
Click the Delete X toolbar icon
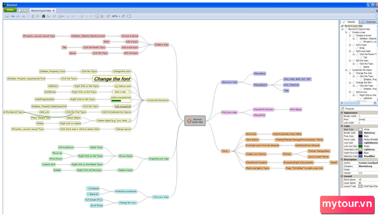38,16
